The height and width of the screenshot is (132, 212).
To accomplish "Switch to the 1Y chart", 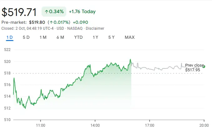I will [95, 38].
